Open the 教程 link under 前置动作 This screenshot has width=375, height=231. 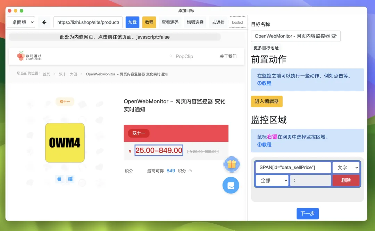pyautogui.click(x=264, y=83)
